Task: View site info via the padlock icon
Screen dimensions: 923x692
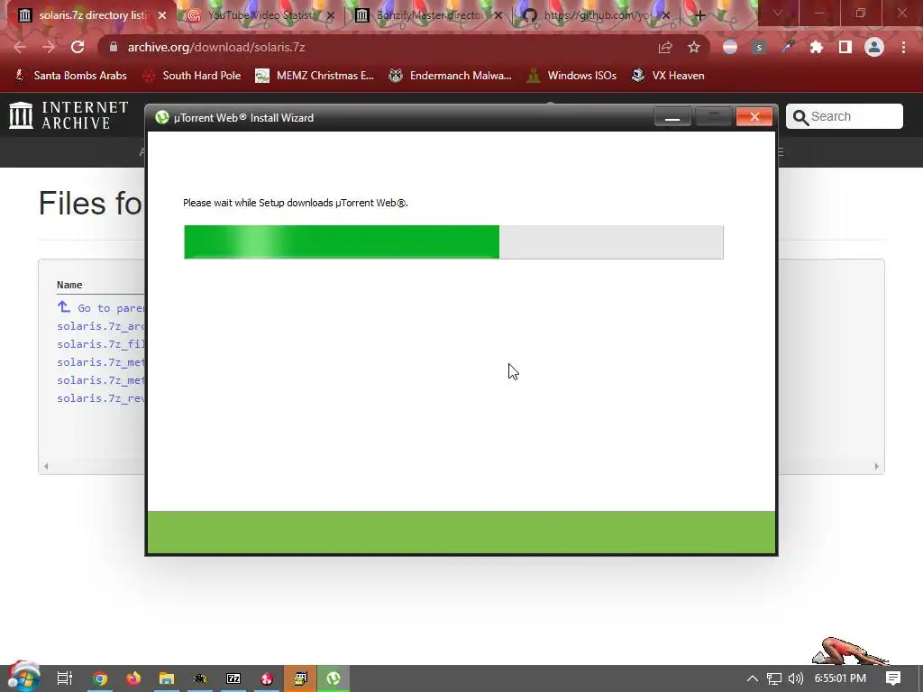Action: coord(113,47)
